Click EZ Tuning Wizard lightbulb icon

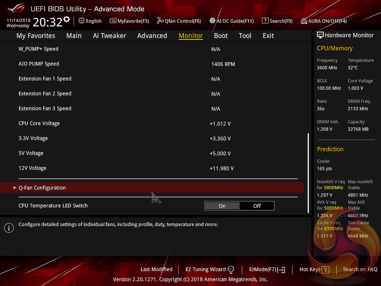[x=231, y=270]
